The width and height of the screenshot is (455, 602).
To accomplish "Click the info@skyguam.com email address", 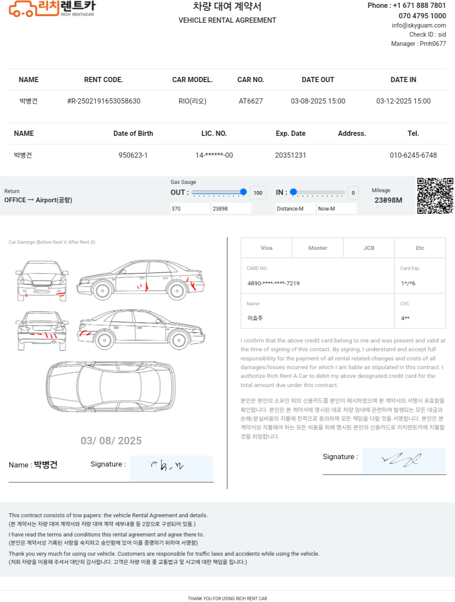I will [419, 25].
